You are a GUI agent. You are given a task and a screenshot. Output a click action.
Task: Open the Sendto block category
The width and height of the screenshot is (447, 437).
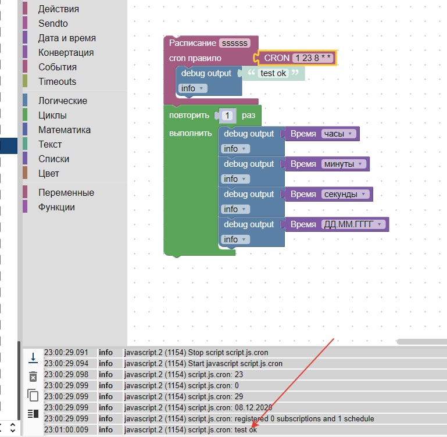tap(53, 23)
